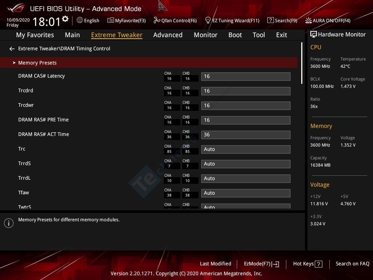Select the Trc label

point(21,149)
